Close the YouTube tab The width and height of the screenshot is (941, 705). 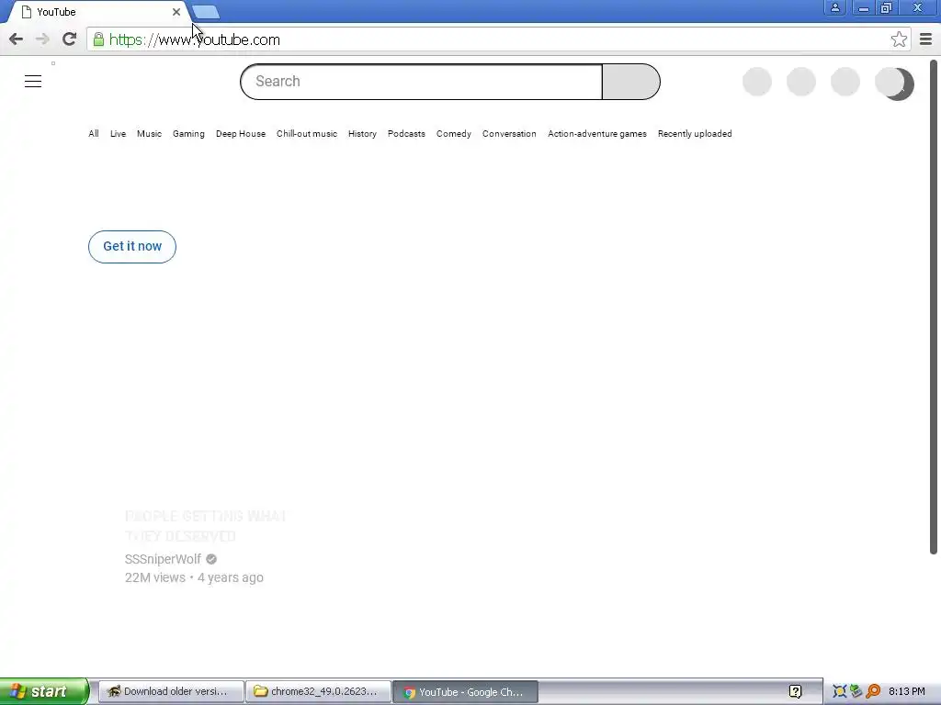176,12
